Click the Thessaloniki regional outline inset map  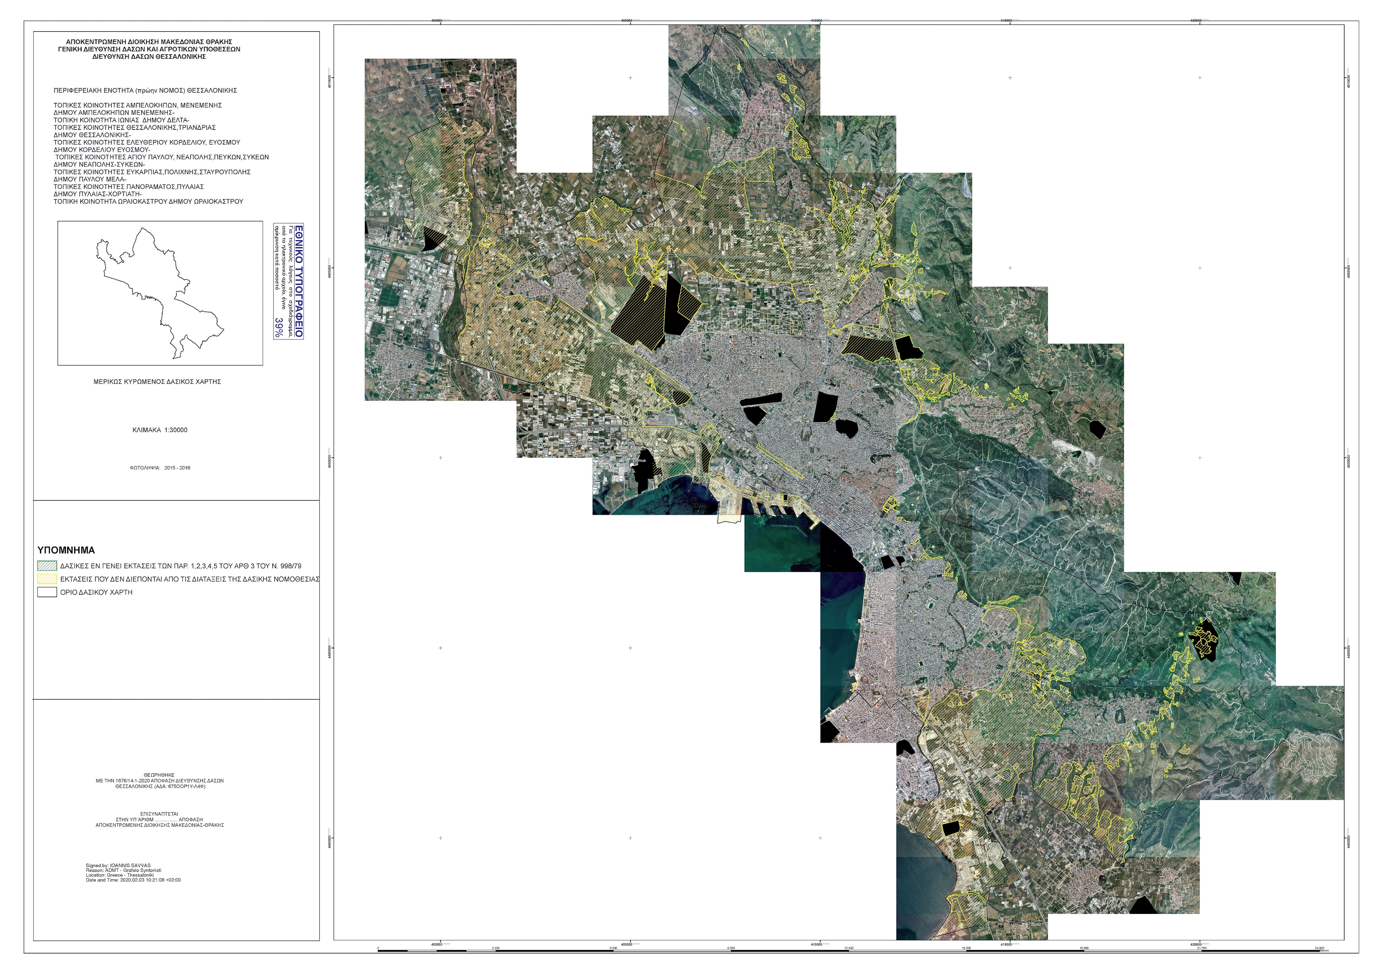[x=160, y=293]
